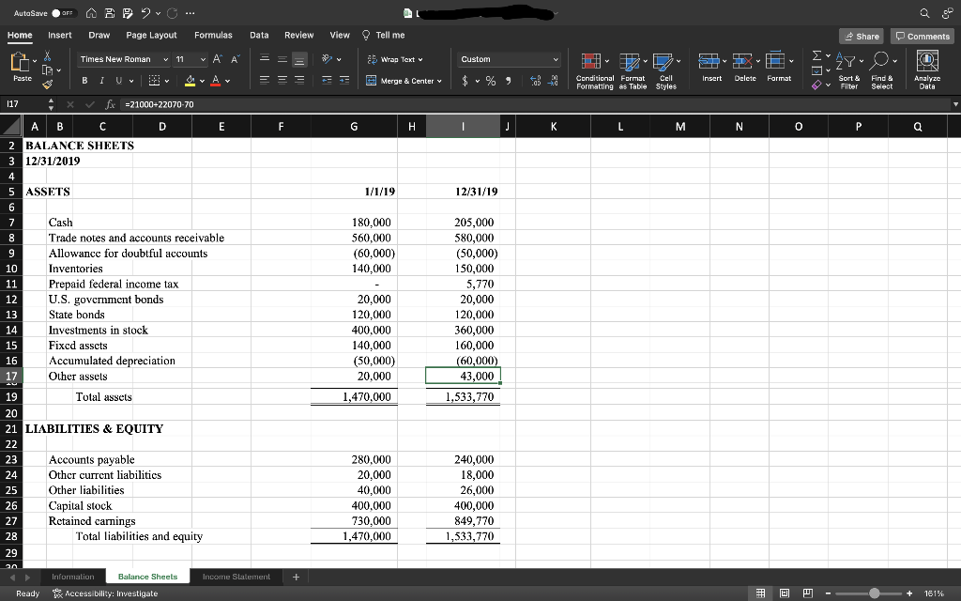Open the three-dots more commands menu
This screenshot has width=961, height=601.
coord(190,13)
